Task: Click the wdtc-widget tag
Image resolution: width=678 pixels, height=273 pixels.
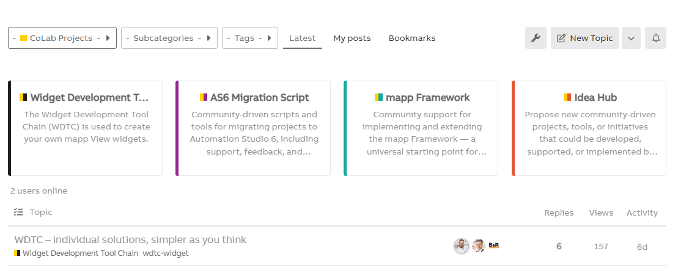Action: 166,253
